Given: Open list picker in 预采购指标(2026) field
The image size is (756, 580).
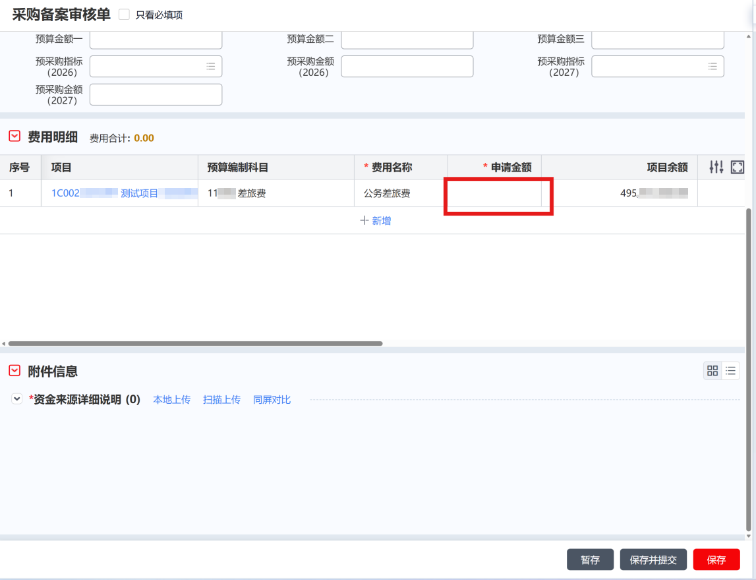Looking at the screenshot, I should click(x=211, y=67).
